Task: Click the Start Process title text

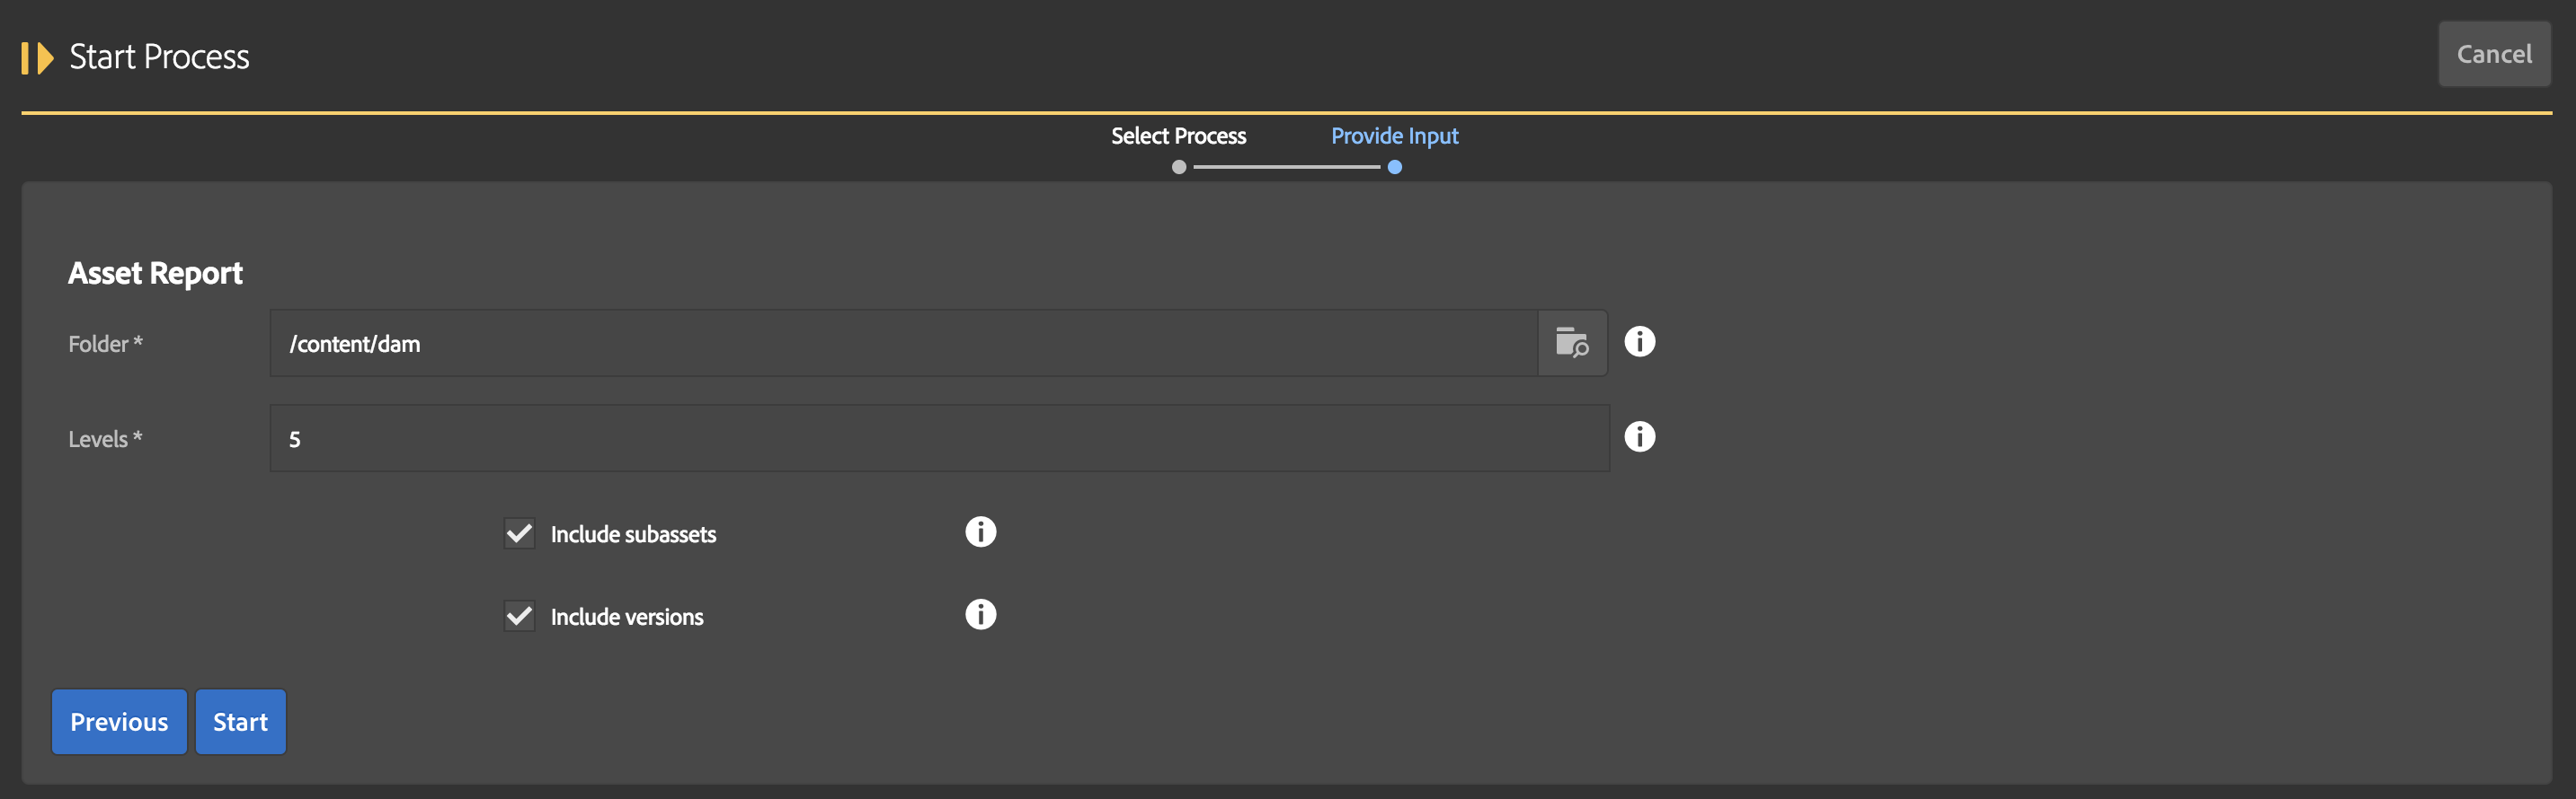Action: click(x=158, y=57)
